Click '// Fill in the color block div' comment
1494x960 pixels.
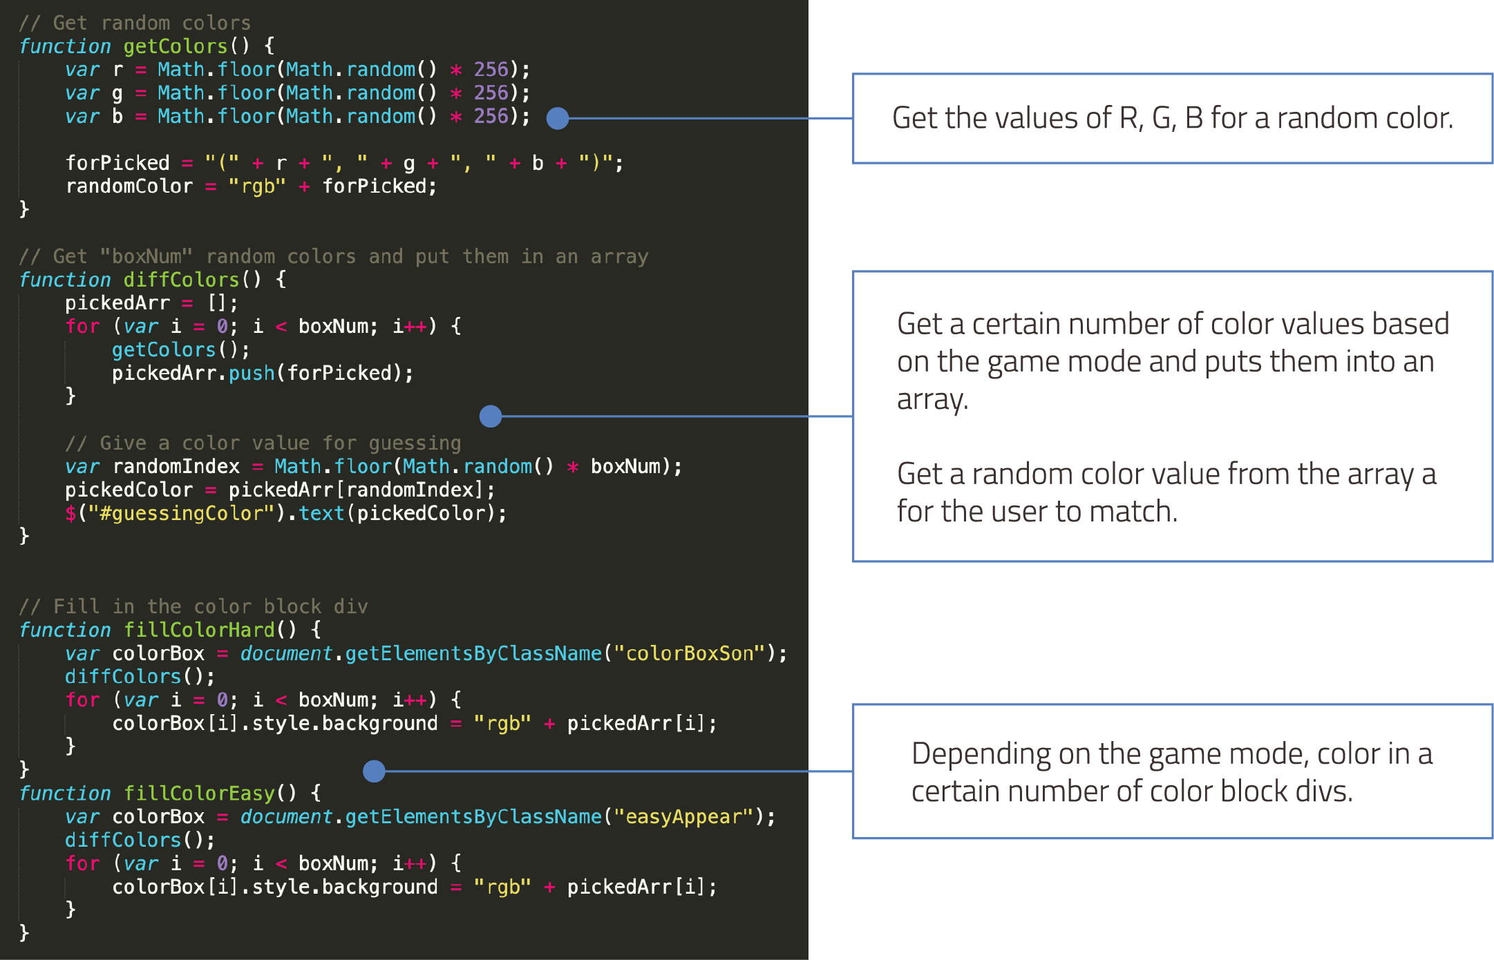193,606
